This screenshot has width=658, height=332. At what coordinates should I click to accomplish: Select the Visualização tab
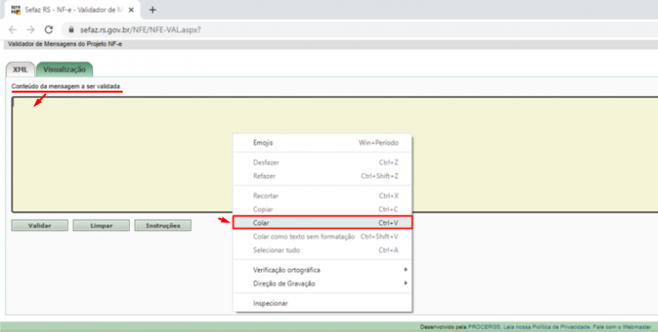click(64, 69)
